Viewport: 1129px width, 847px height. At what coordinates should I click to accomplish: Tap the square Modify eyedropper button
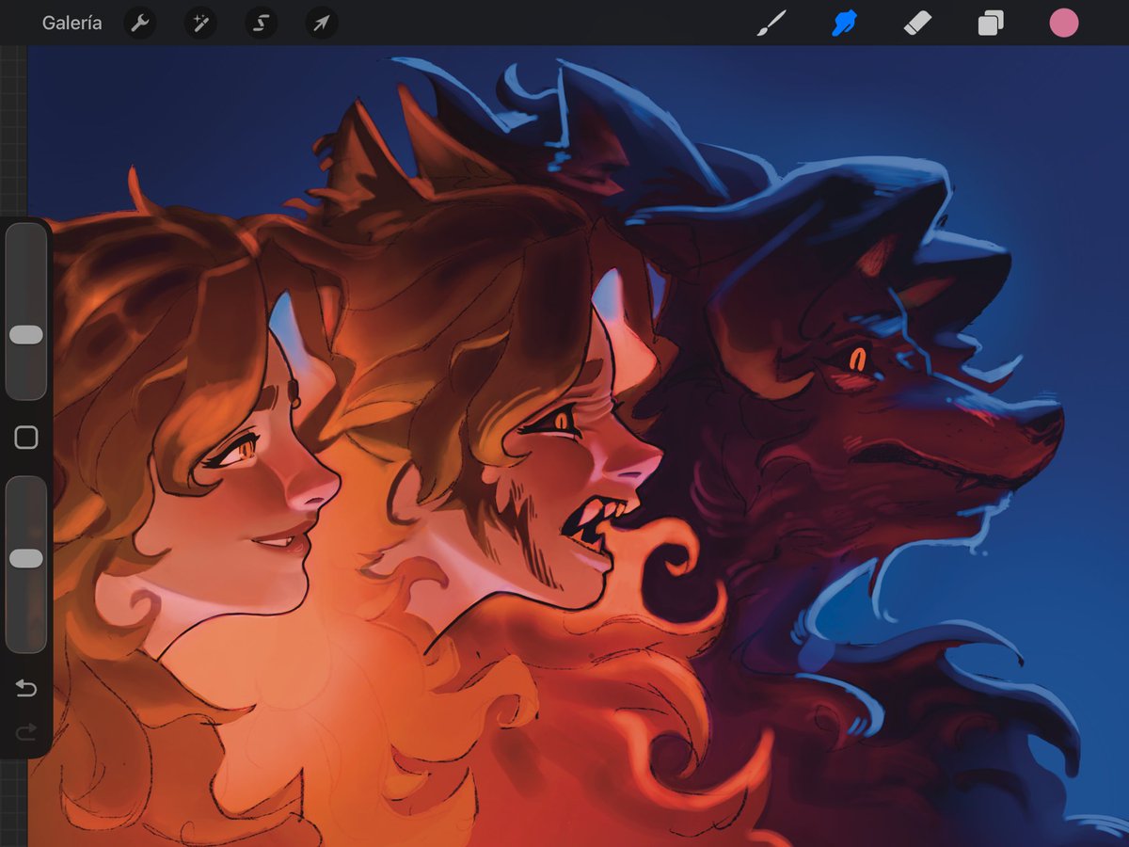[26, 438]
